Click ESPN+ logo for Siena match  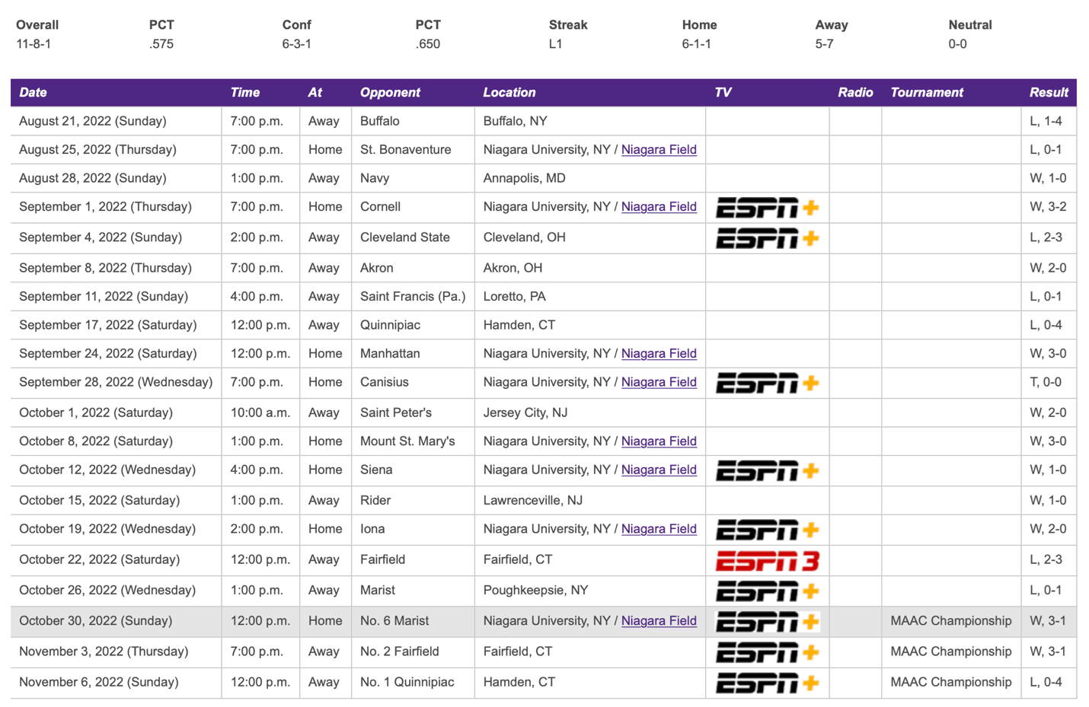[x=767, y=470]
